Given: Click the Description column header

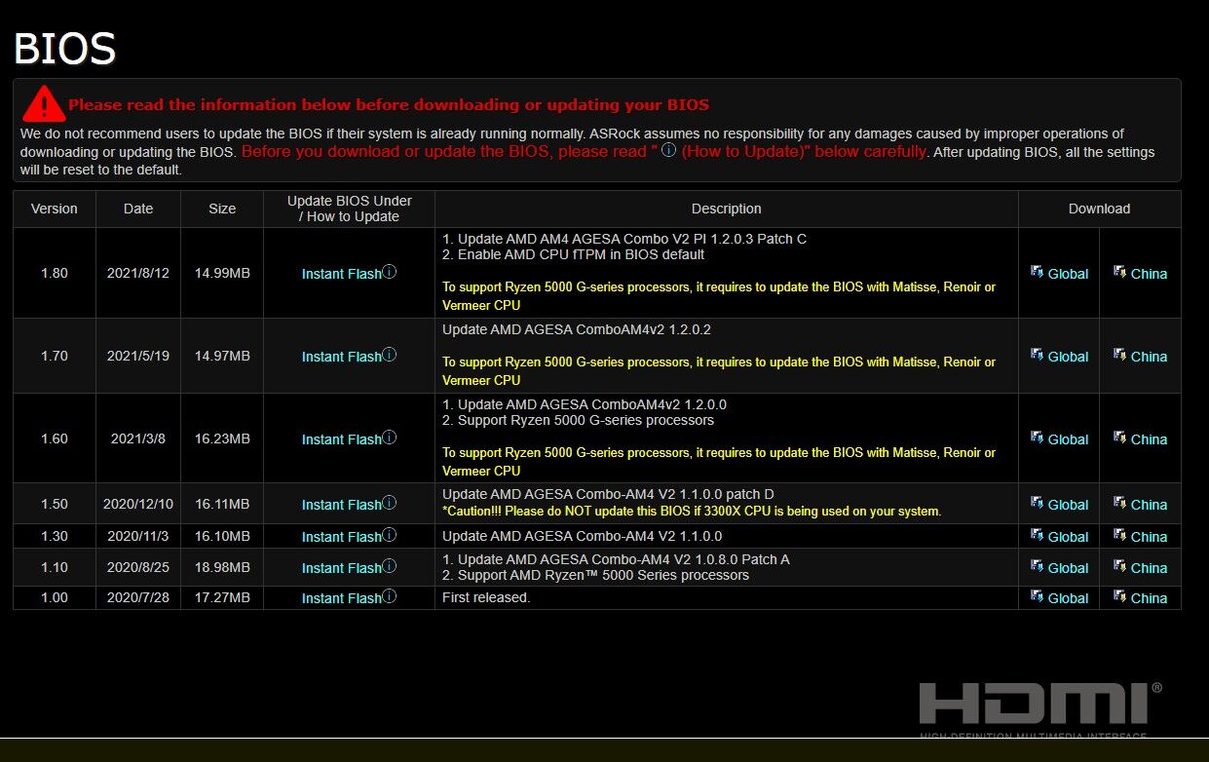Looking at the screenshot, I should (x=727, y=209).
